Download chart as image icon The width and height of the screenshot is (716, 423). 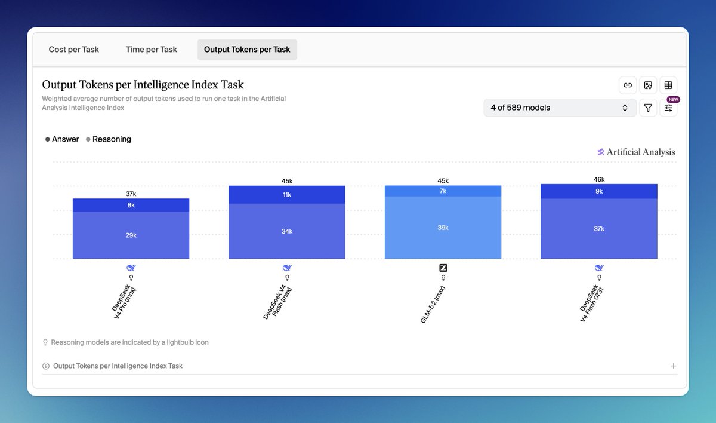pos(648,85)
